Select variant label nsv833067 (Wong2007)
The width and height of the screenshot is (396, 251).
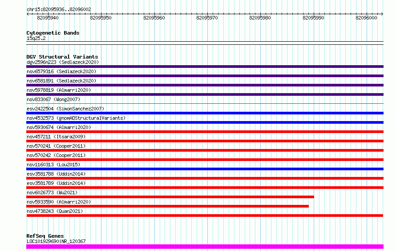click(x=53, y=99)
